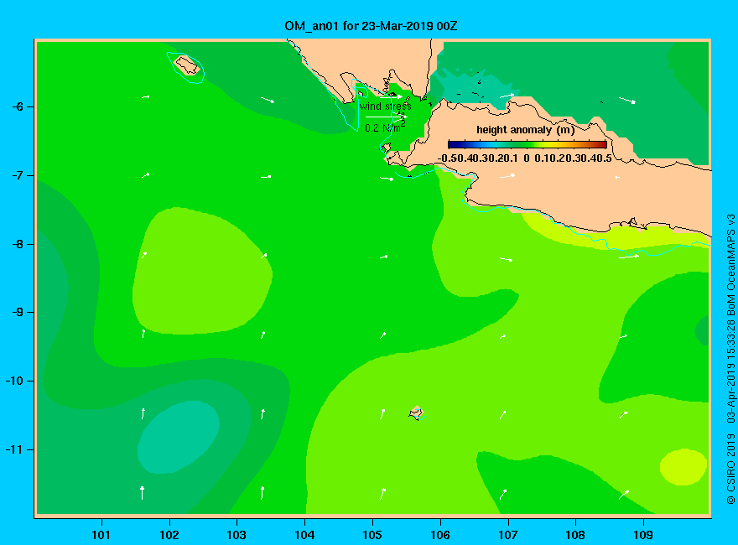Click the longitude label 102
Image resolution: width=738 pixels, height=545 pixels.
coord(169,535)
